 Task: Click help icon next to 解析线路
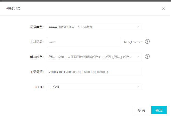[x=147, y=57]
